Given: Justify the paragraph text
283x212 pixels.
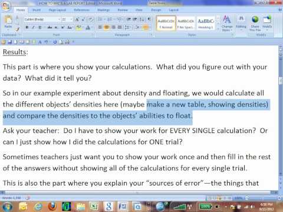Looking at the screenshot, I should pyautogui.click(x=120, y=27).
